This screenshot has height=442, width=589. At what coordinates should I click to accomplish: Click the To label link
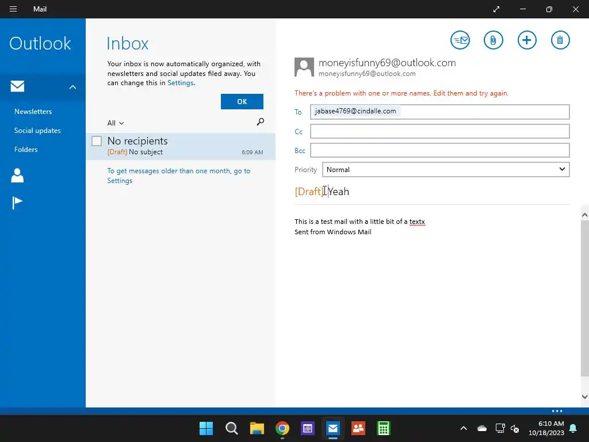(298, 112)
